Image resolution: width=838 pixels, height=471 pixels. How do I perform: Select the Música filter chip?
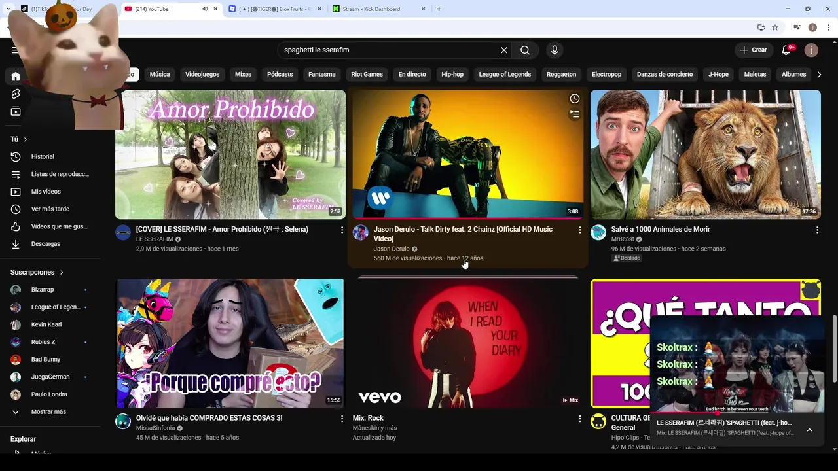(160, 75)
